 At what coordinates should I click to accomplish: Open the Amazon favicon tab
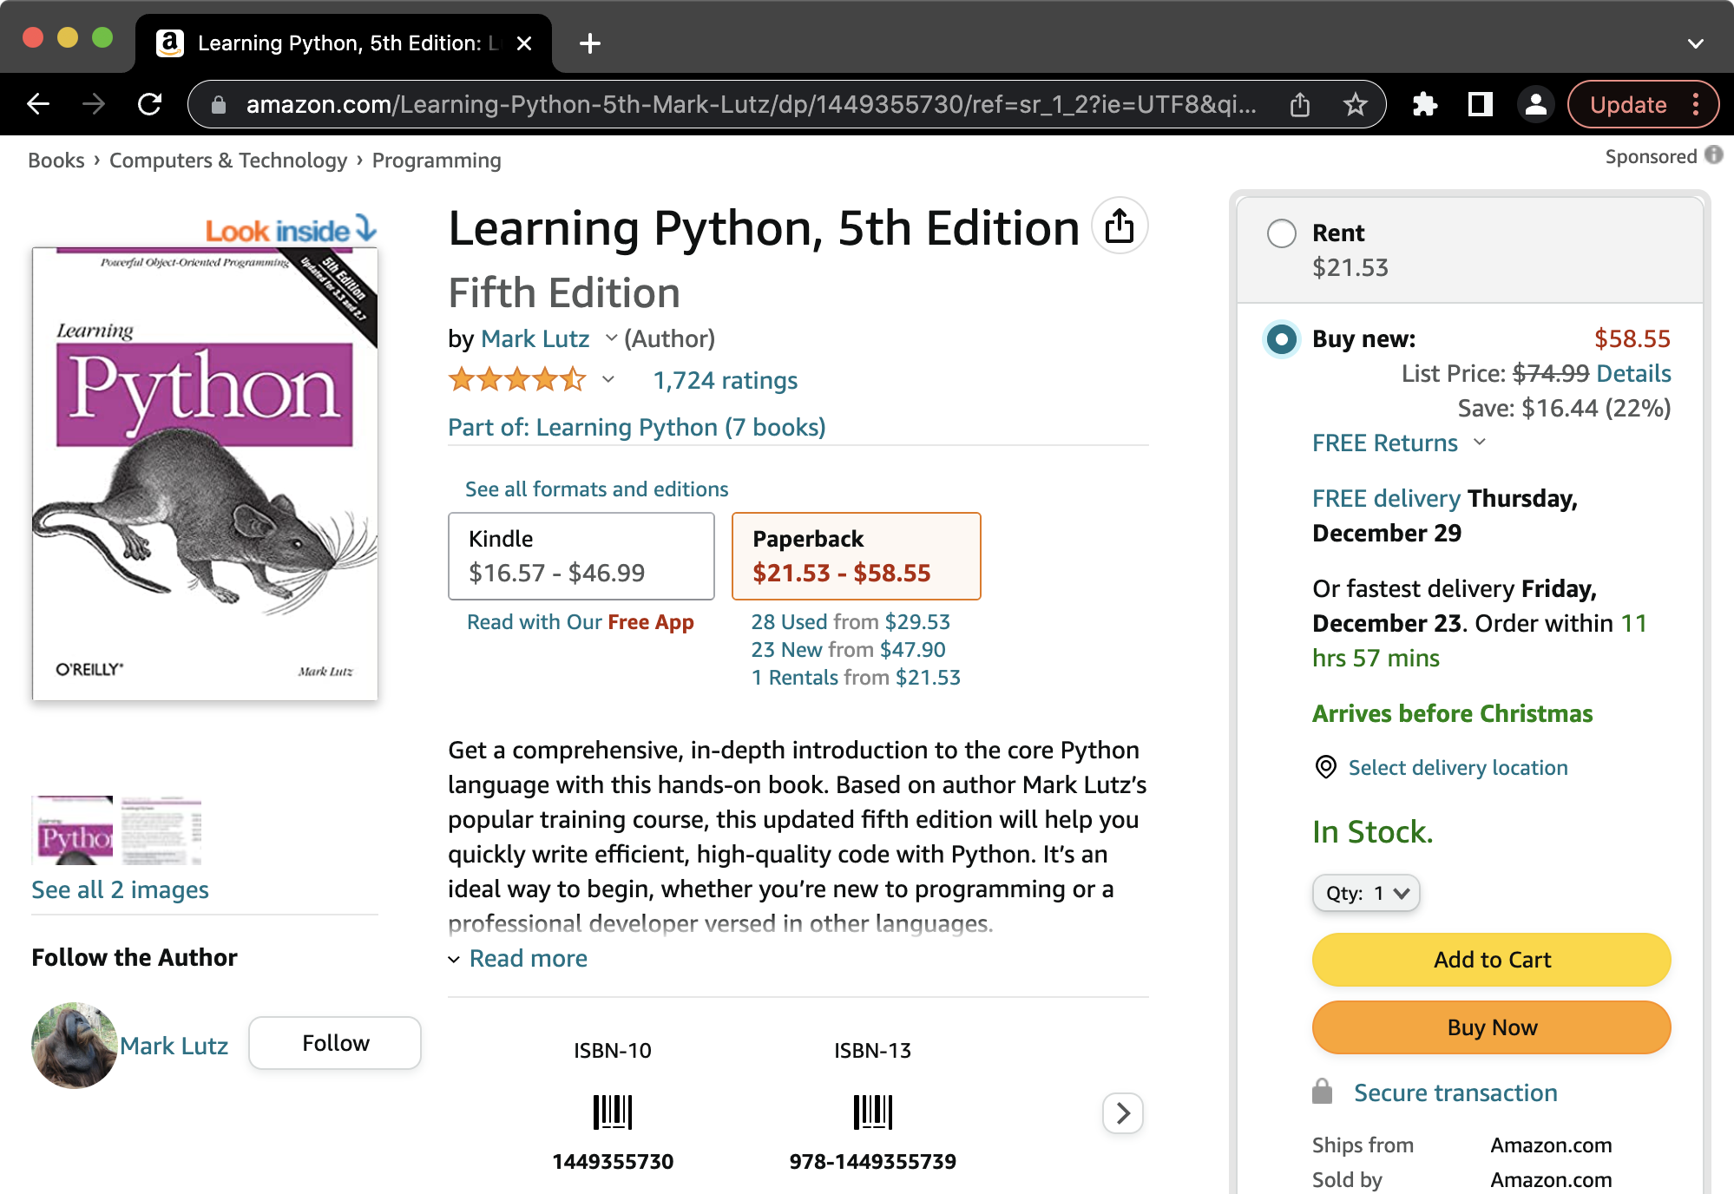click(x=169, y=43)
